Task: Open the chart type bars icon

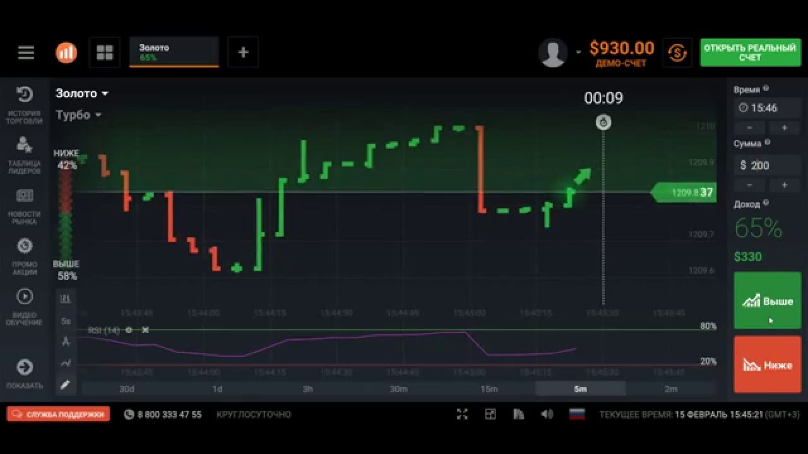Action: tap(66, 299)
